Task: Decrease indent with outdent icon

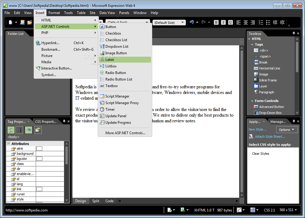Action: tap(275, 22)
